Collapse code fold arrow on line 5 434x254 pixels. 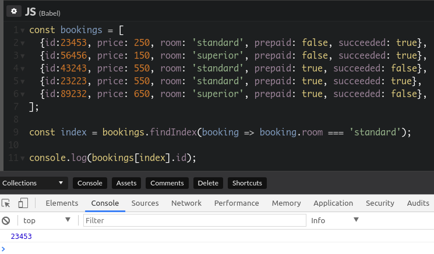coord(22,81)
